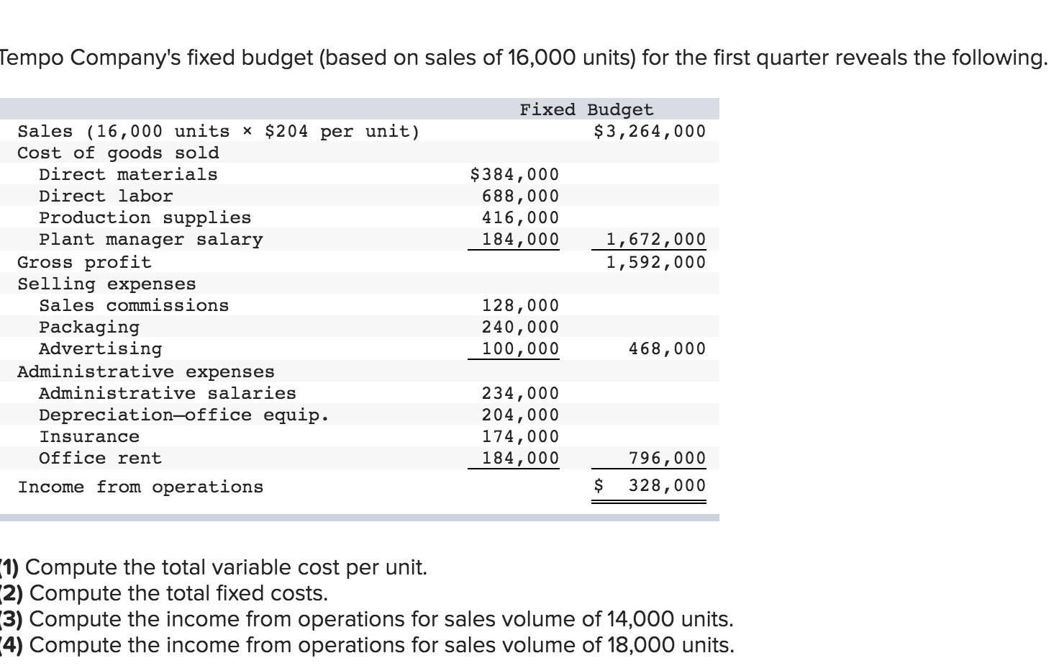The width and height of the screenshot is (1059, 671).
Task: Select the $384,000 direct materials value
Action: (514, 174)
